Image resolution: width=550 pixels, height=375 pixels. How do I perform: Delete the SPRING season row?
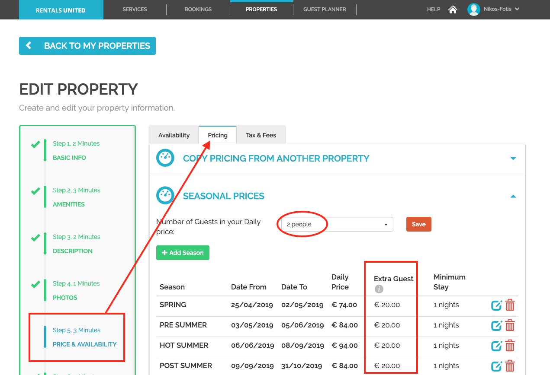pos(510,305)
